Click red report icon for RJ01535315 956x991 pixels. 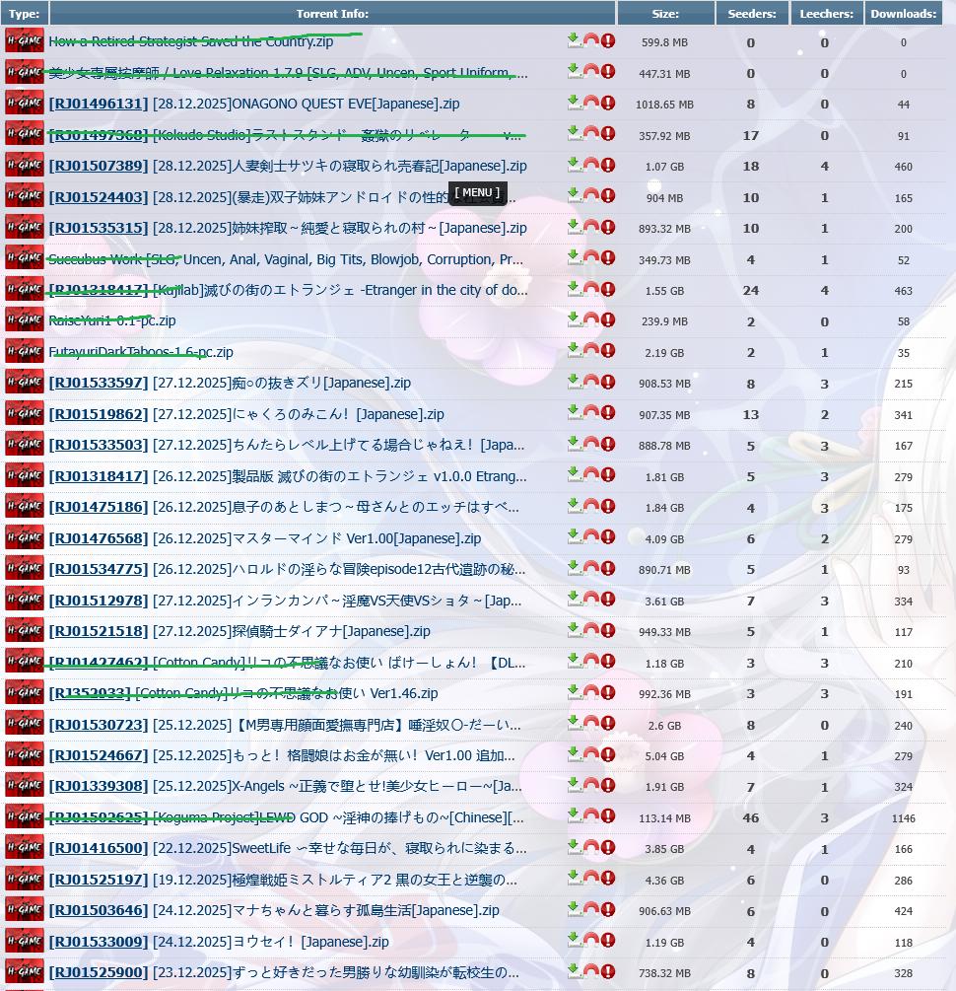click(608, 227)
